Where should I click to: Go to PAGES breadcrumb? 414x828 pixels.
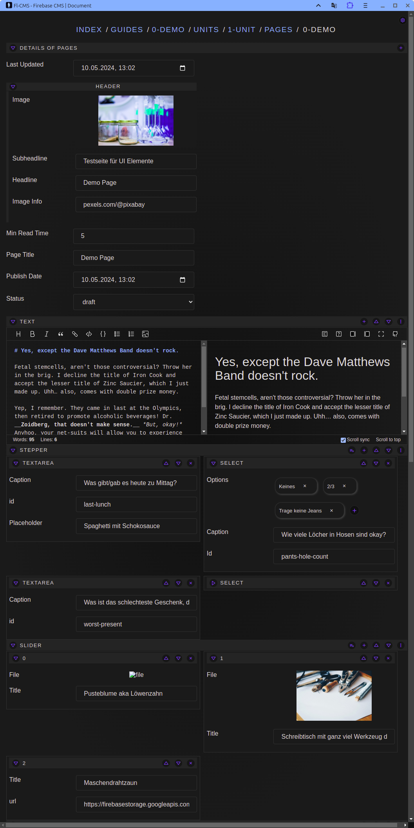tap(278, 30)
